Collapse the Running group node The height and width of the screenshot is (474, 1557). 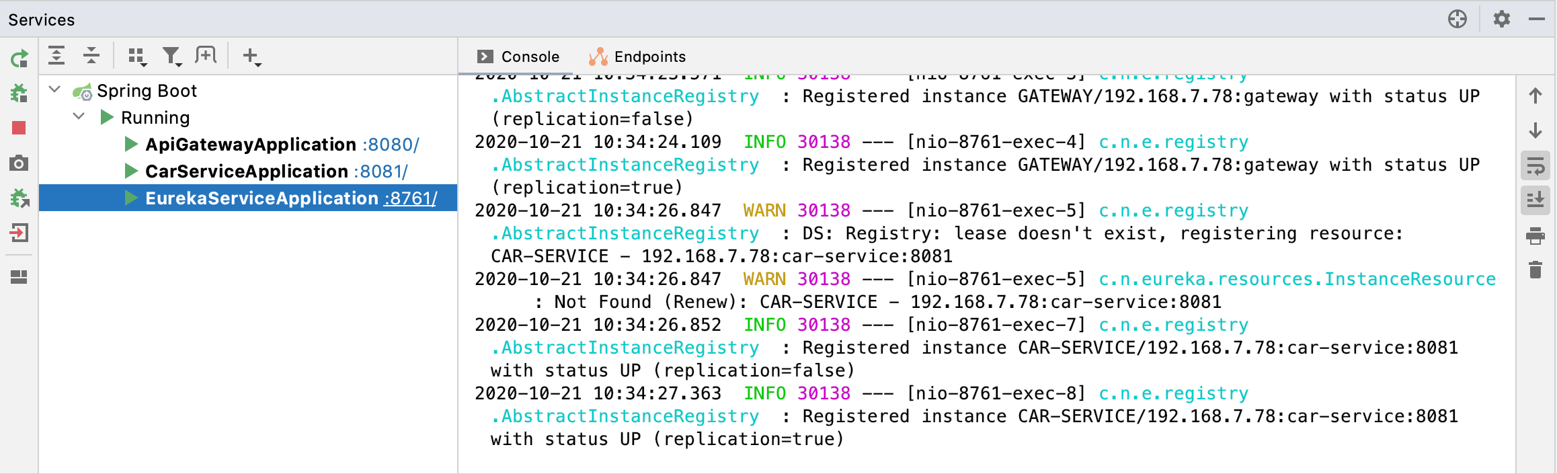79,116
